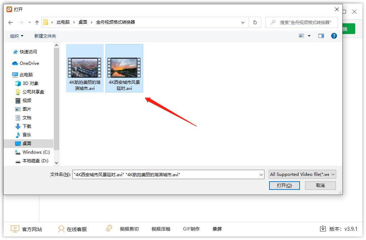
Task: Open the 视频压缩 video compression tool
Action: click(x=160, y=229)
